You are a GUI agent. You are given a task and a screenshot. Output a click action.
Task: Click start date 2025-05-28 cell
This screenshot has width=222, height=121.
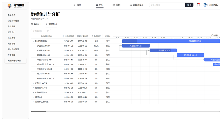coord(68,102)
